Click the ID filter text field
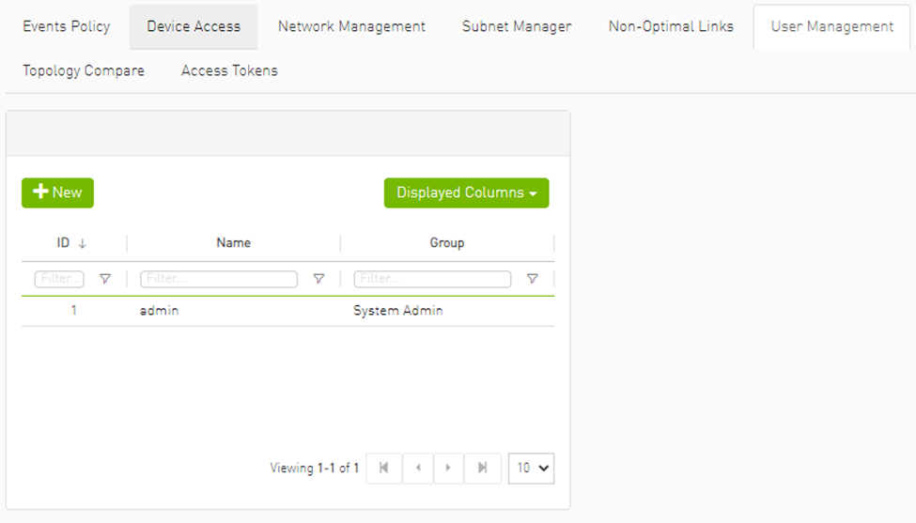 59,279
